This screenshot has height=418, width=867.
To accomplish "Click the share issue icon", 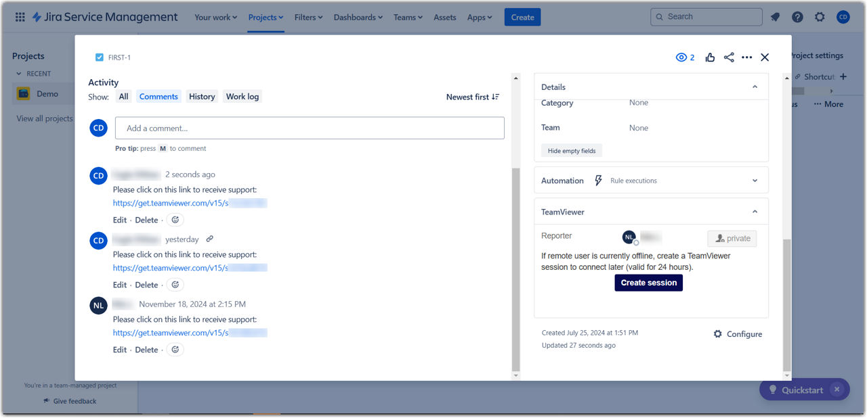I will pos(729,57).
